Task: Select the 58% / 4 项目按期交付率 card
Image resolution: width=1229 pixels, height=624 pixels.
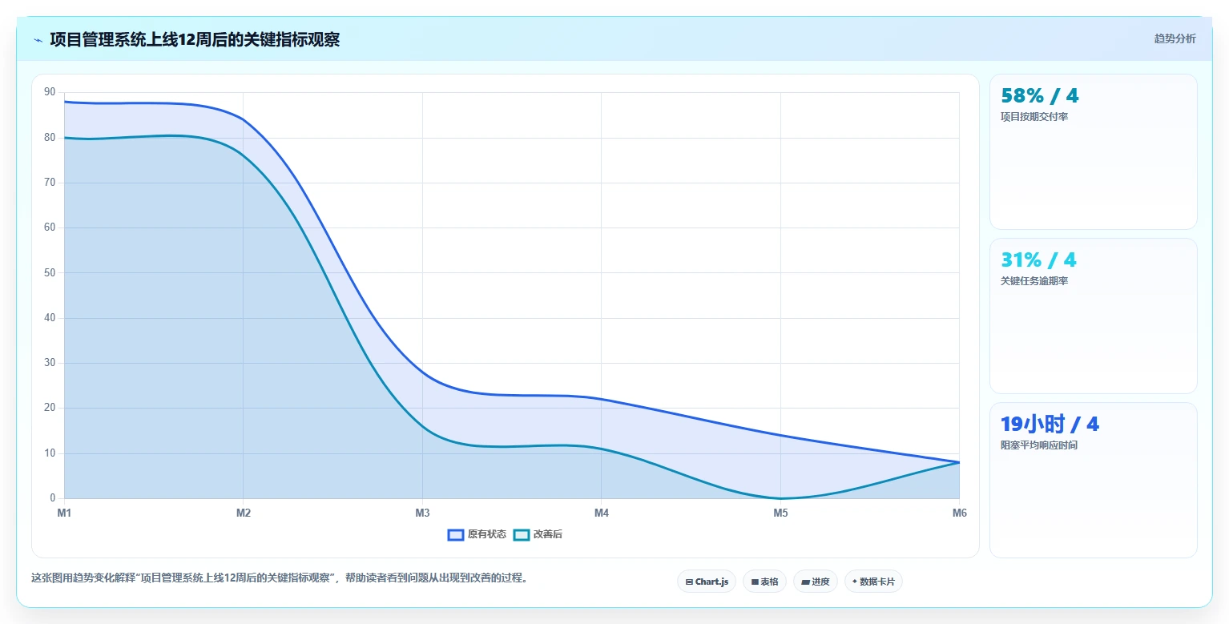Action: 1093,152
